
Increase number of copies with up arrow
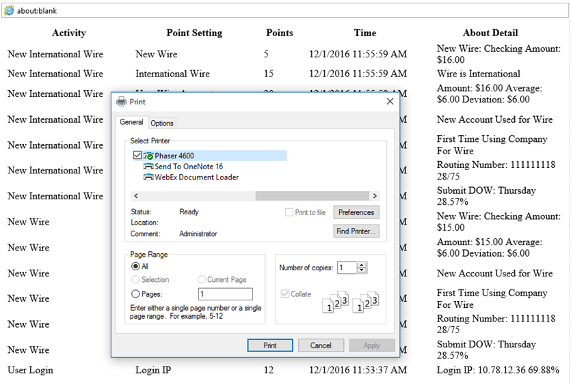[362, 265]
